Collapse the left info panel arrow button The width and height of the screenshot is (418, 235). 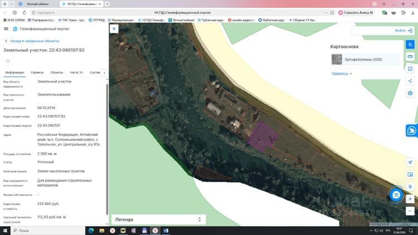(x=114, y=29)
